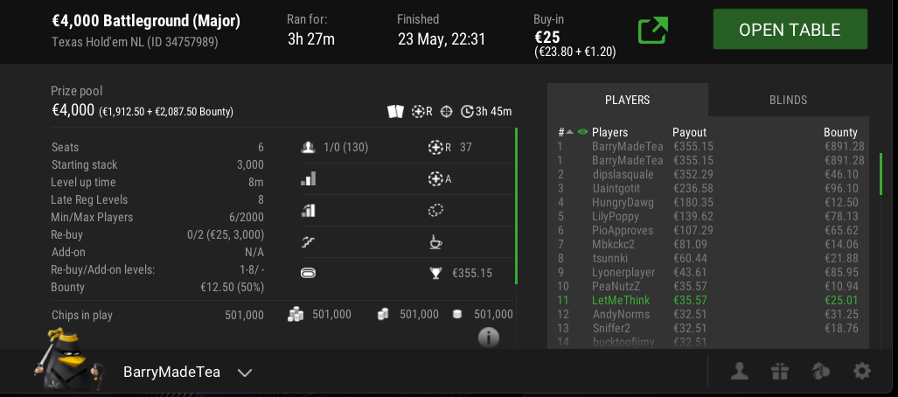Toggle the green eye icon in players header
Image resolution: width=898 pixels, height=397 pixels.
click(x=583, y=132)
